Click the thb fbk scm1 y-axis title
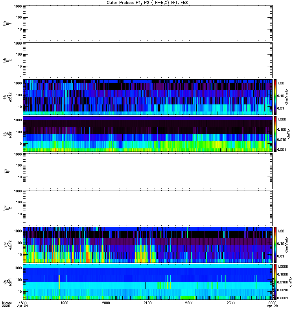 click(x=7, y=134)
